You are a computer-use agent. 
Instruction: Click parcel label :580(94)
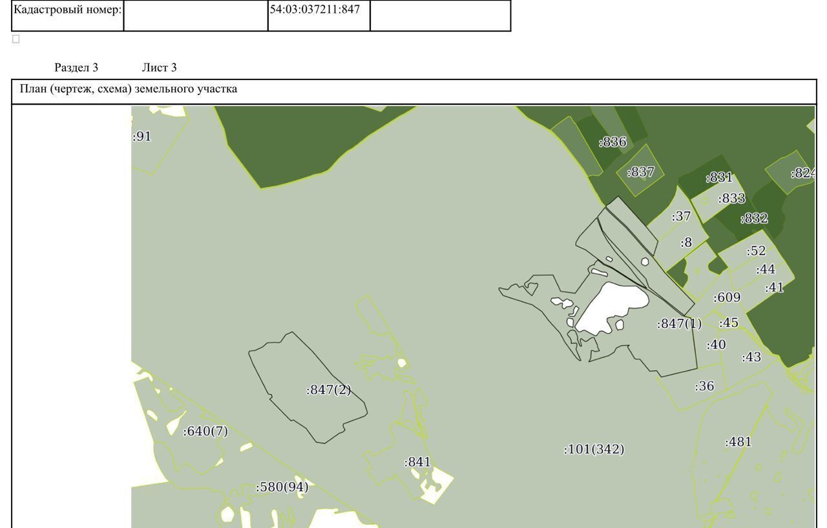[x=282, y=487]
